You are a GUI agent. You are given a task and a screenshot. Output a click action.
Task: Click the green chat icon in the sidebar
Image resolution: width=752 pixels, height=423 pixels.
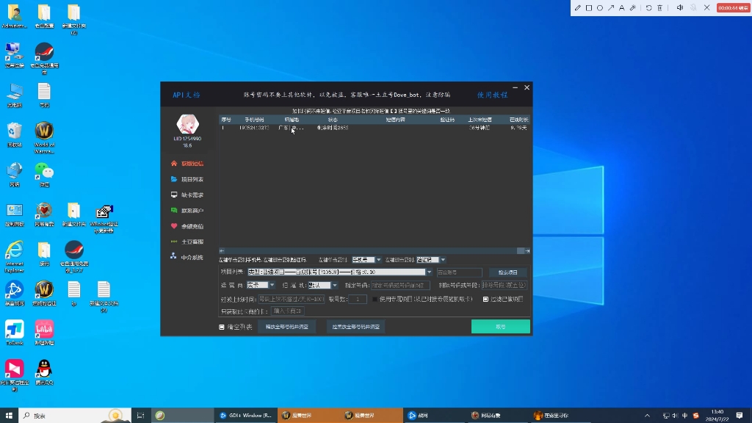[x=174, y=211]
